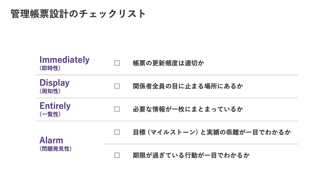Image resolution: width=334 pixels, height=188 pixels.
Task: Check the 期限が過ぎている行動 checkbox
Action: (117, 155)
